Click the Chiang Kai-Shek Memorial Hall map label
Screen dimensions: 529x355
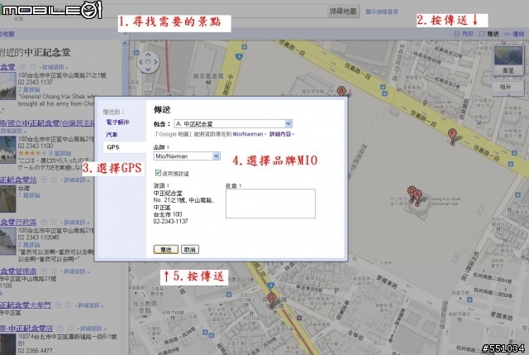pos(444,201)
